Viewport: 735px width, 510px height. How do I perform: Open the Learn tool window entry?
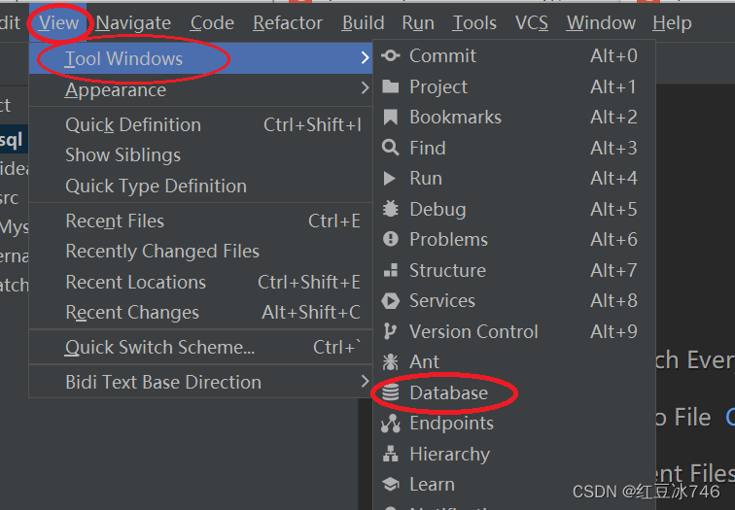514,484
